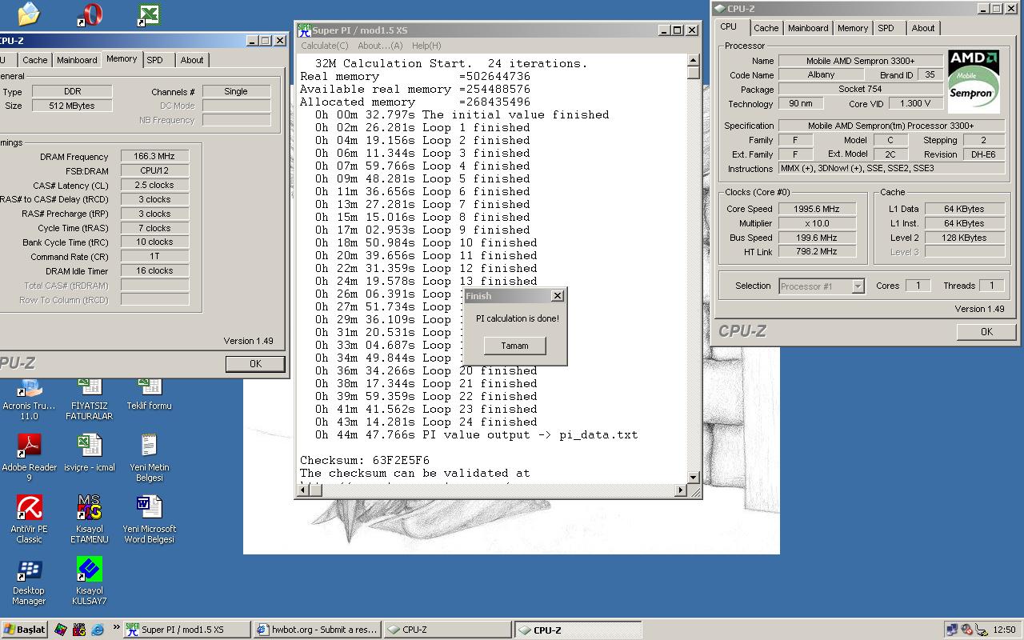The width and height of the screenshot is (1024, 640).
Task: Open Processor #1 selection dropdown
Action: [x=822, y=286]
